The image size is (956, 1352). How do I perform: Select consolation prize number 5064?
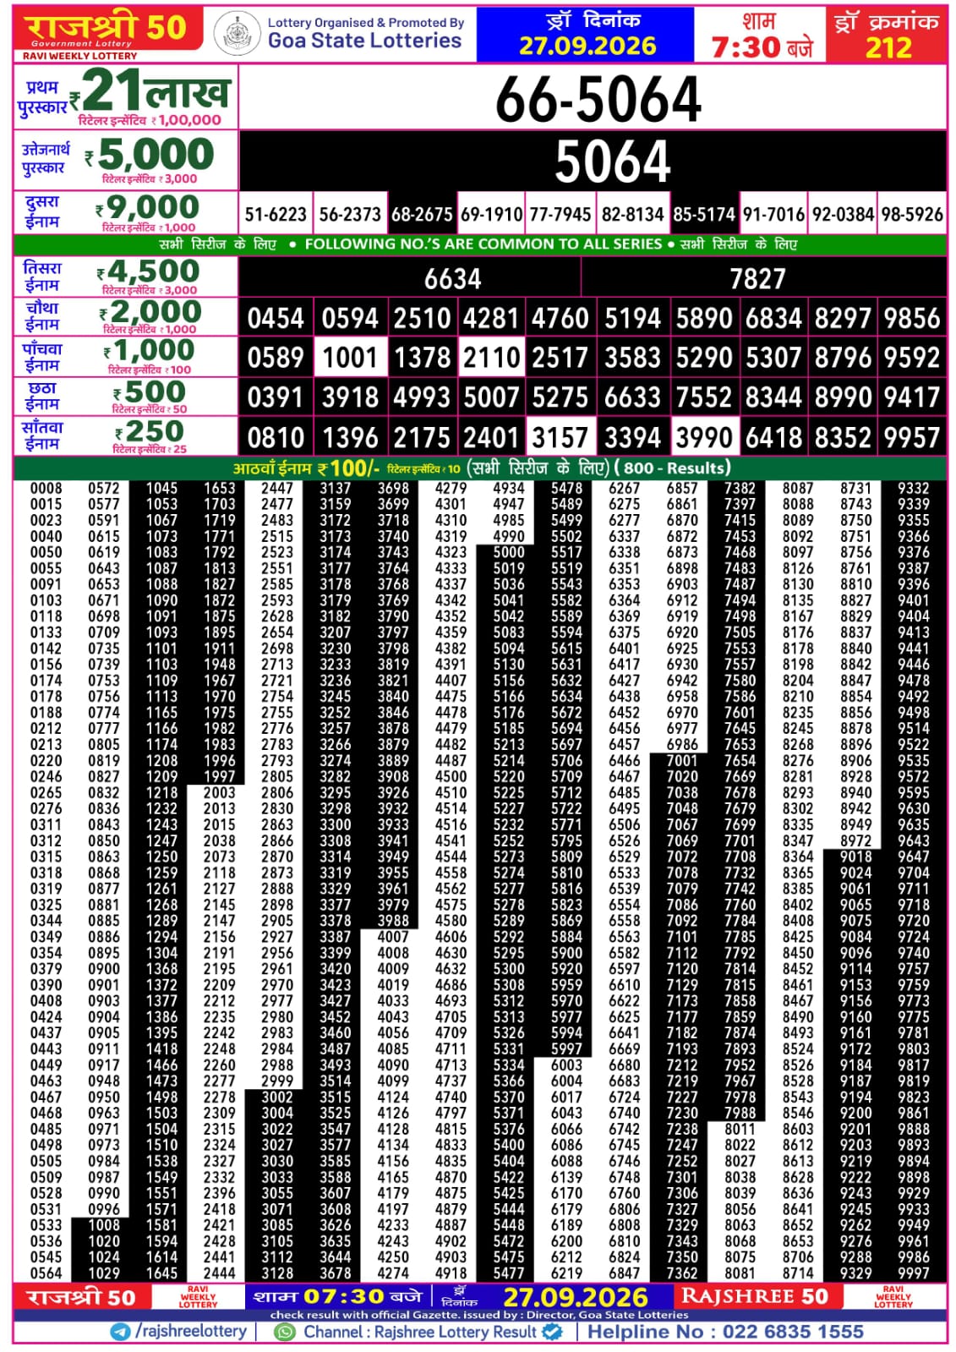[x=612, y=161]
